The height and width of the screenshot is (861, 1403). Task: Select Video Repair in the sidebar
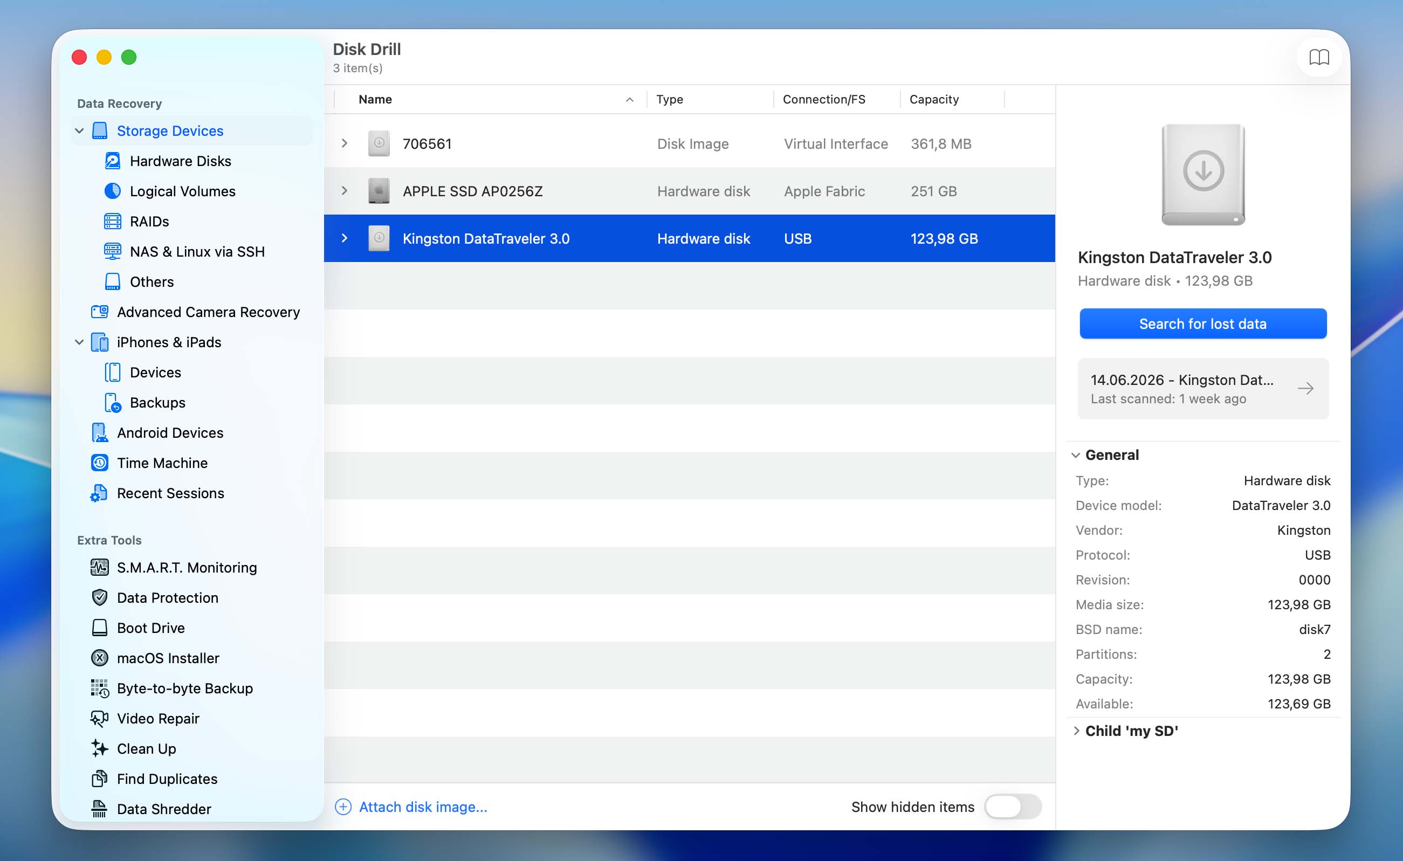[159, 719]
